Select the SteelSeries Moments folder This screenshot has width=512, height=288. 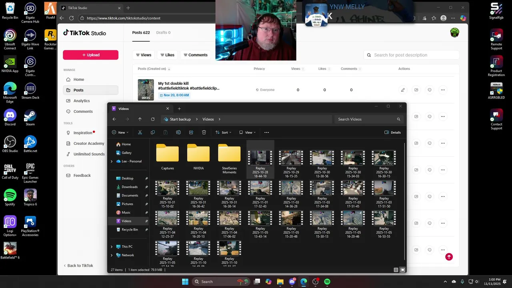tap(229, 158)
